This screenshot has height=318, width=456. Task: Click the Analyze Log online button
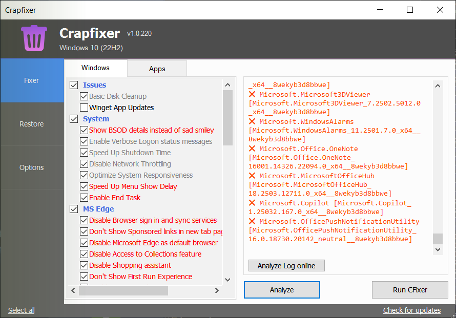click(286, 266)
